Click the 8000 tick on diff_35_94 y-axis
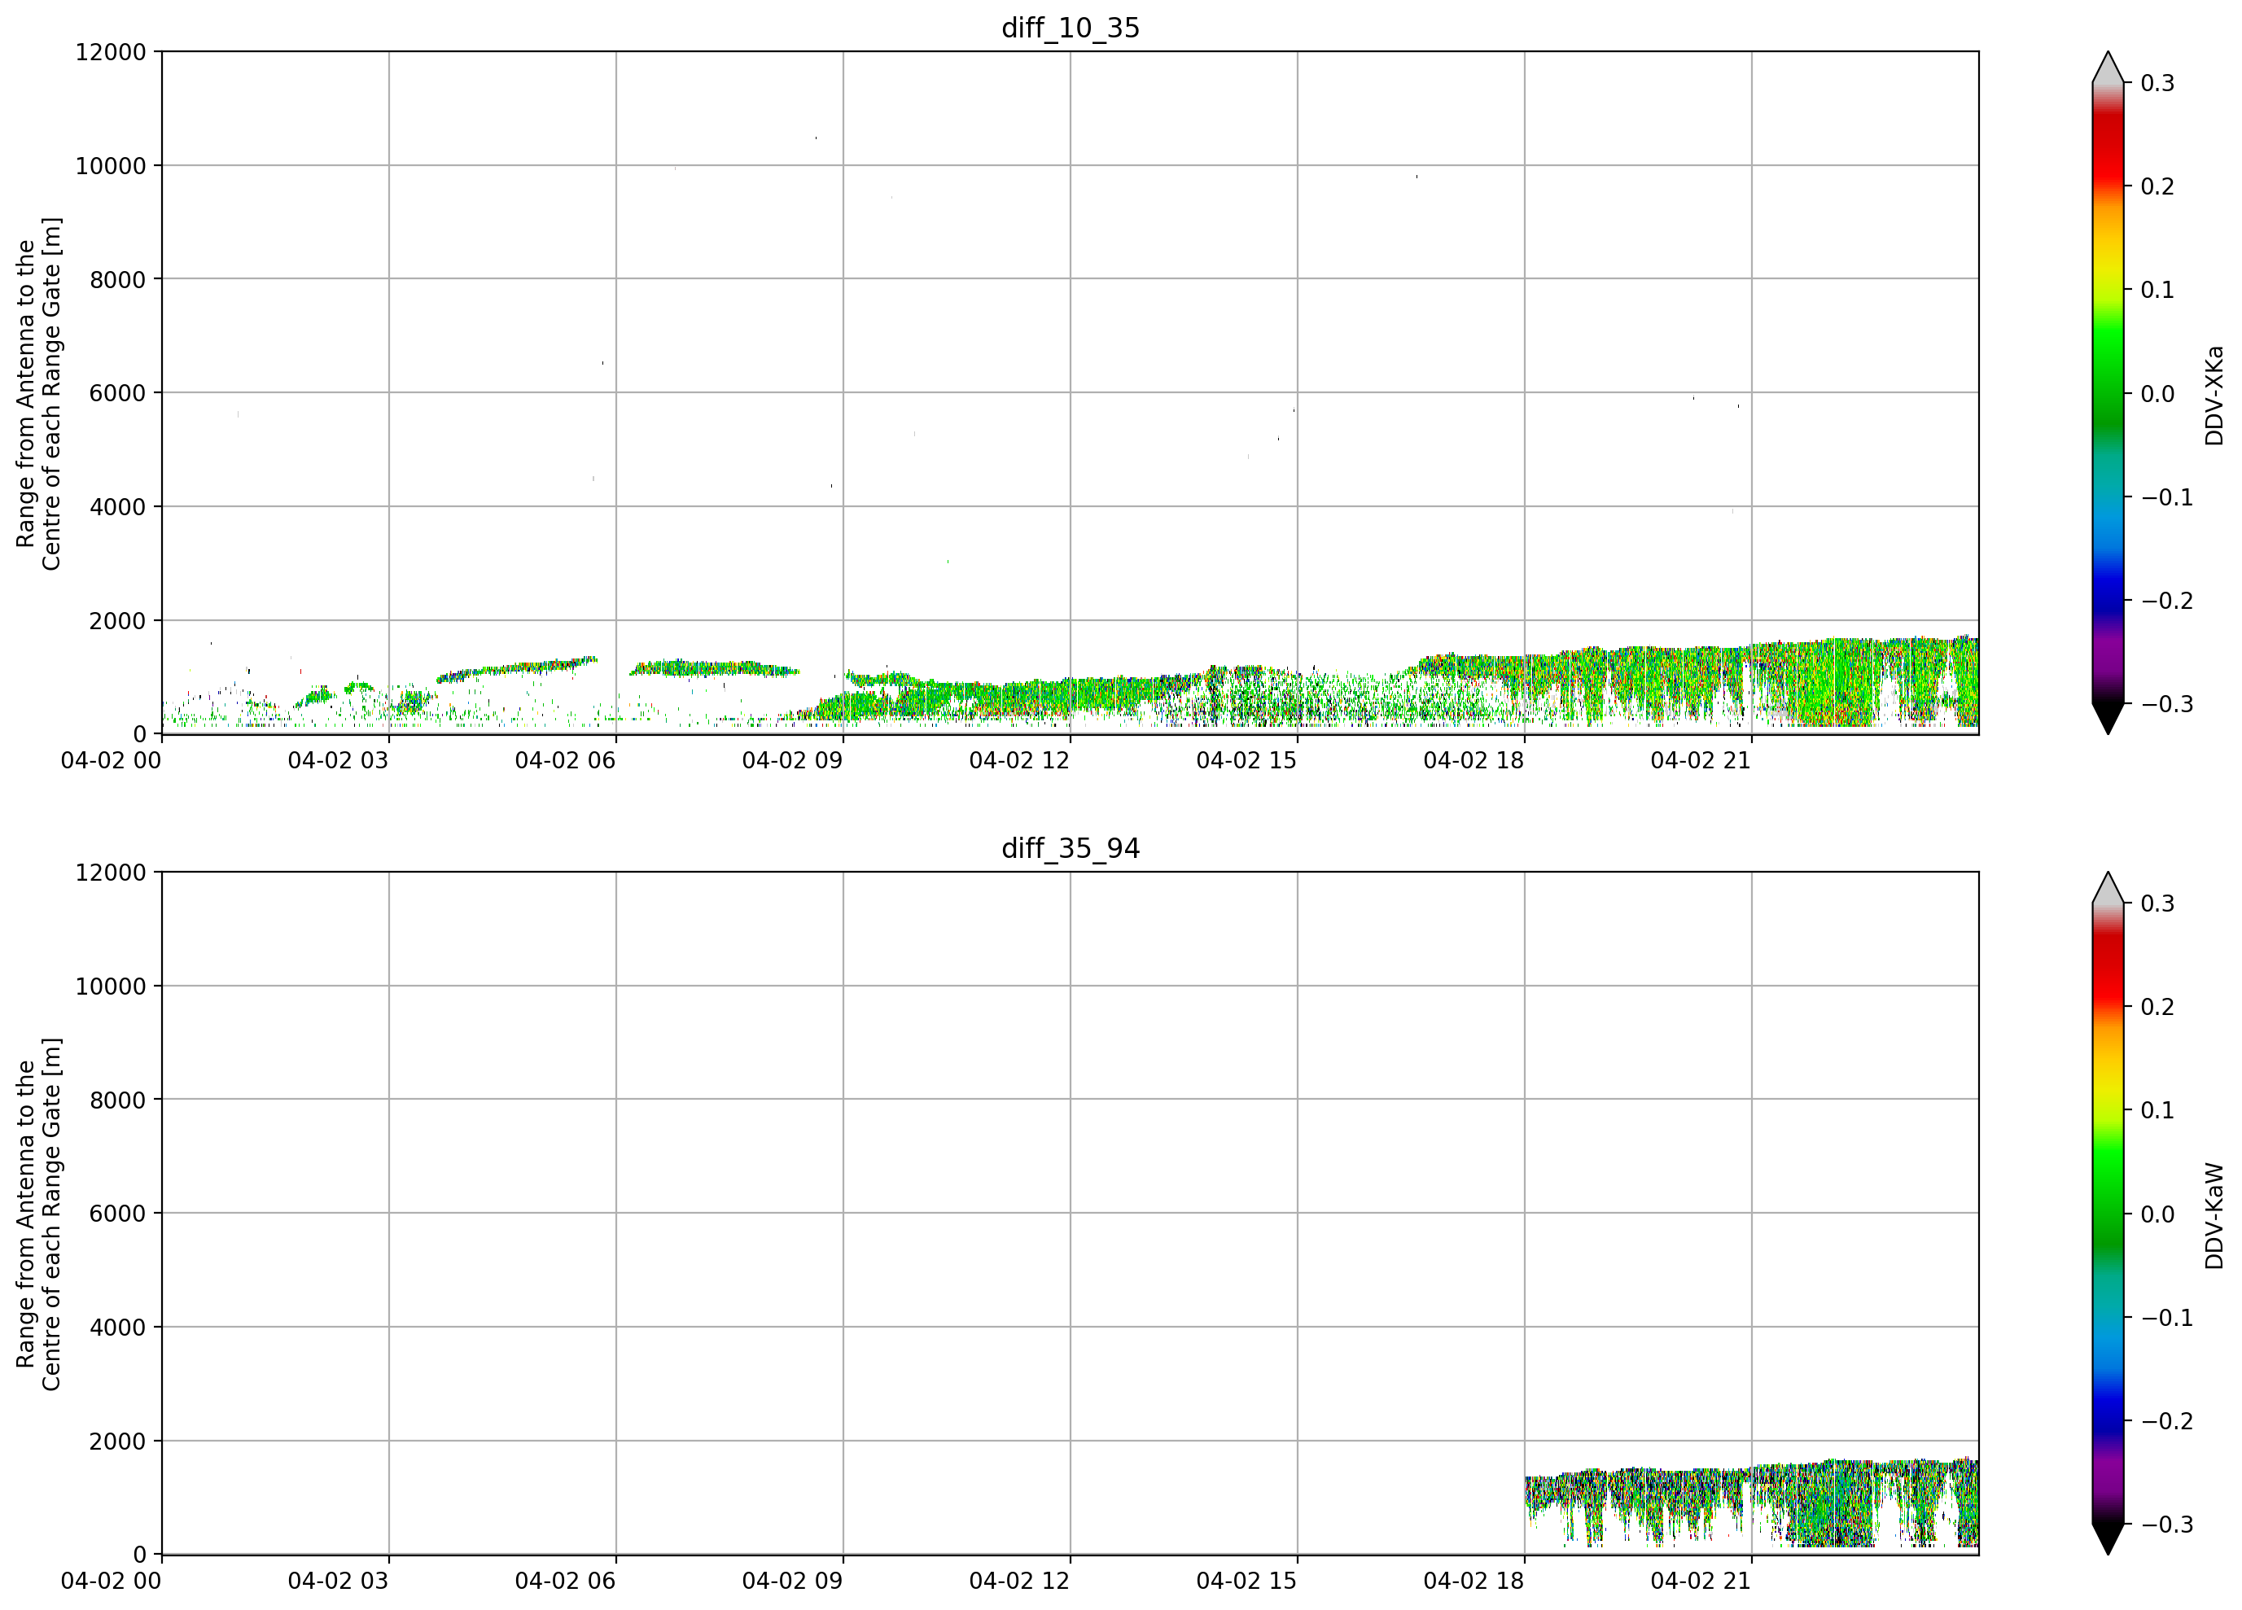This screenshot has height=1610, width=2242. click(x=117, y=1100)
